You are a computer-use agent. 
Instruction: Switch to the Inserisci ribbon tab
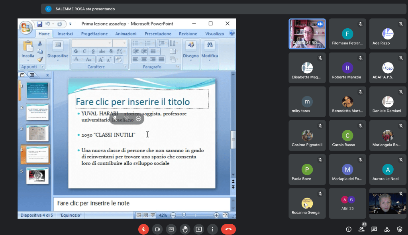[x=65, y=34]
